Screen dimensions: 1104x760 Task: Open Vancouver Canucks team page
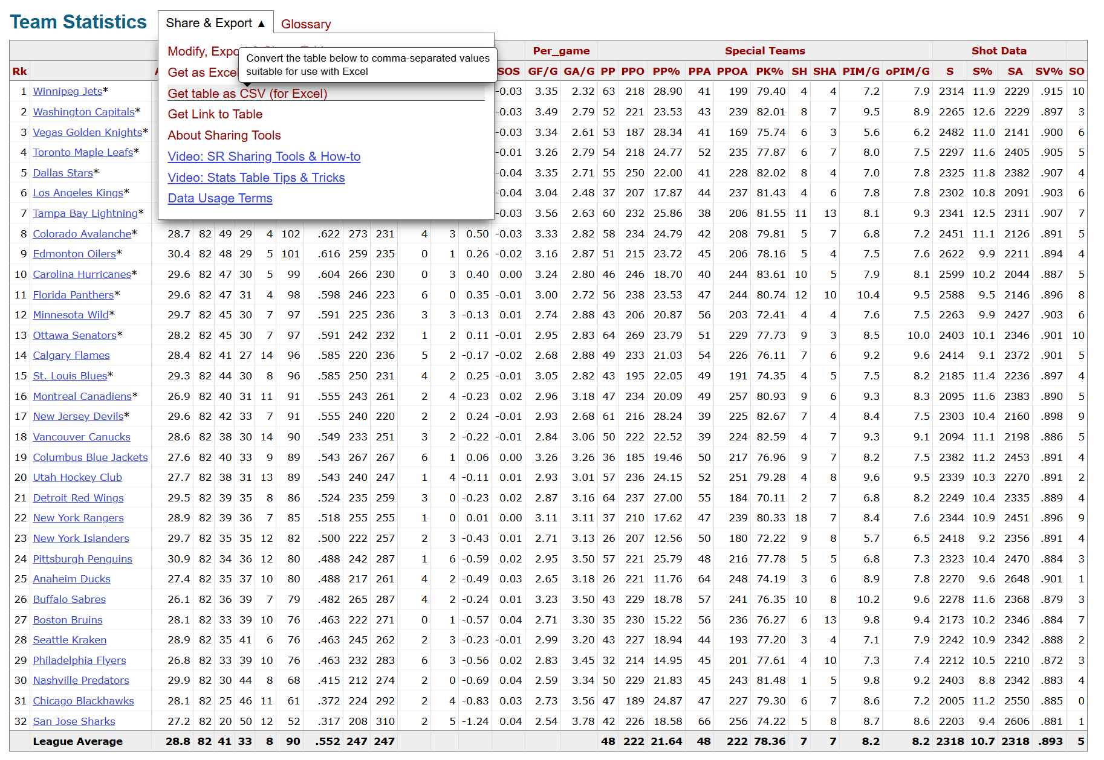81,437
